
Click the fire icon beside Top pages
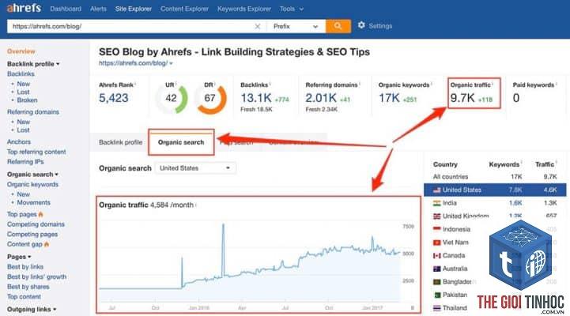point(41,214)
